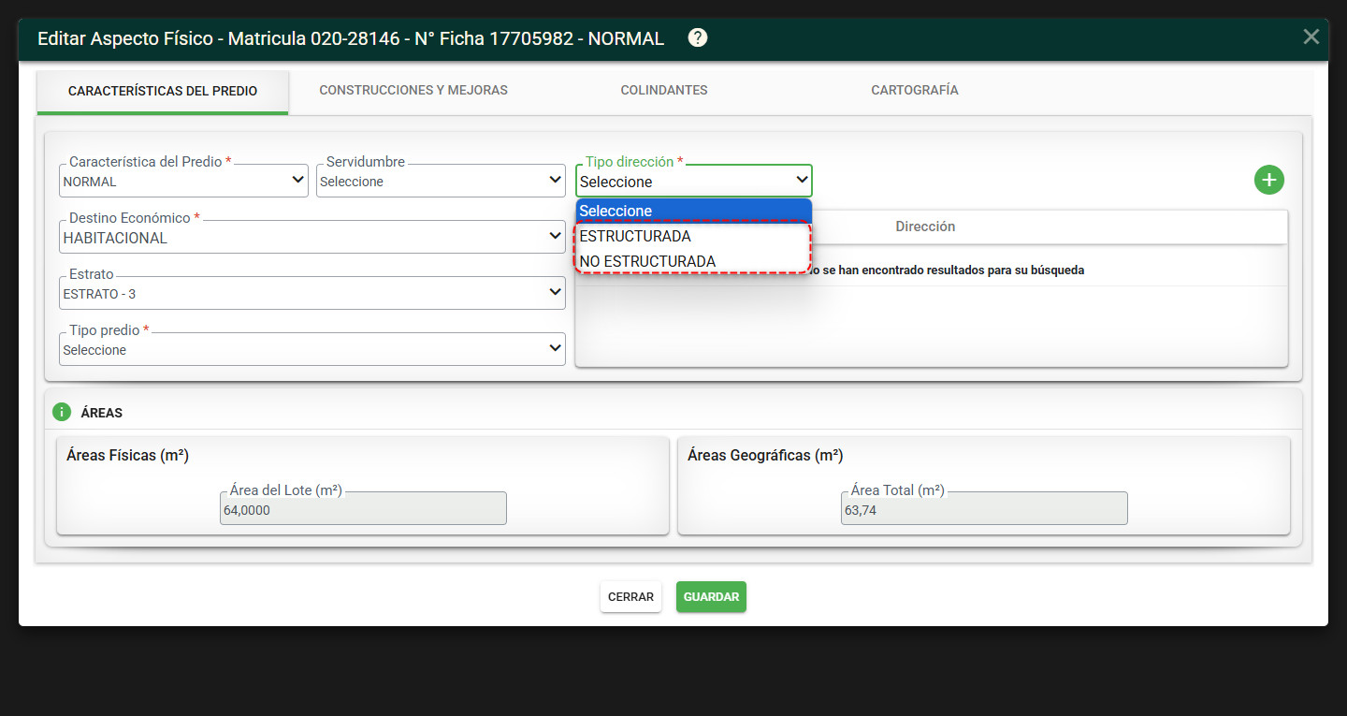Switch to Características del Predio tab
Viewport: 1347px width, 716px height.
pos(163,91)
